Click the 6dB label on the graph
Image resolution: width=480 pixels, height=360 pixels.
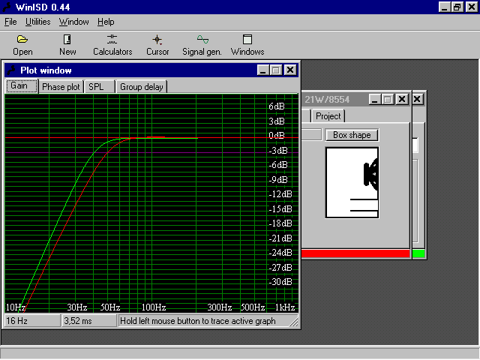[x=277, y=106]
